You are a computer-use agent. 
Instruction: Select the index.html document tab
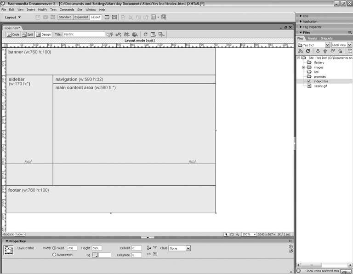(x=12, y=28)
